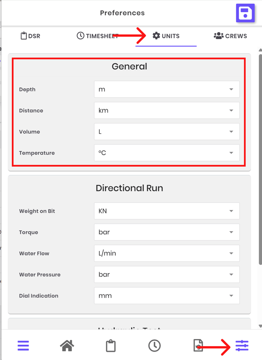Viewport: 262px width, 360px height.
Task: Click the Dial Indication label
Action: pos(39,296)
